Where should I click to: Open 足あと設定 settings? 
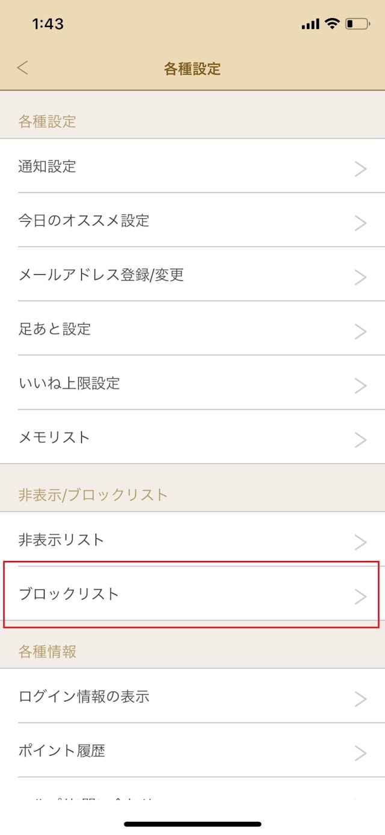coord(55,329)
